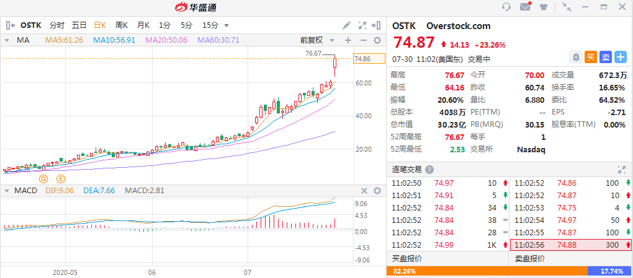Click the 成交量 value 672.3万
The image size is (633, 278).
pyautogui.click(x=613, y=75)
